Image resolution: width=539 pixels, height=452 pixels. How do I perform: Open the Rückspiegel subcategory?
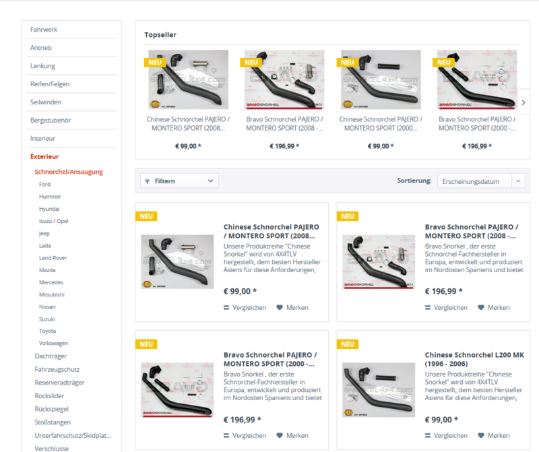click(x=52, y=409)
